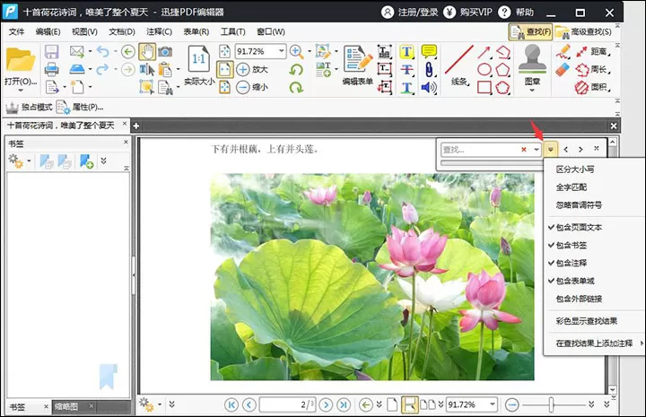This screenshot has height=417, width=646.
Task: Click the rotate counterclockwise green arrow icon
Action: 296,70
